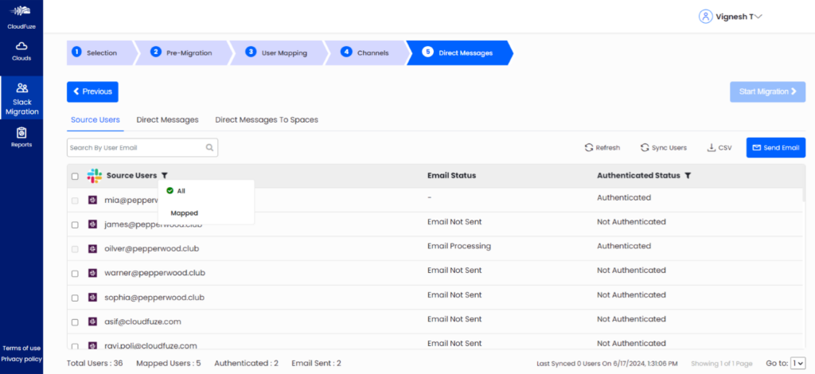The image size is (815, 374).
Task: Open the Reports sidebar section
Action: pos(21,138)
